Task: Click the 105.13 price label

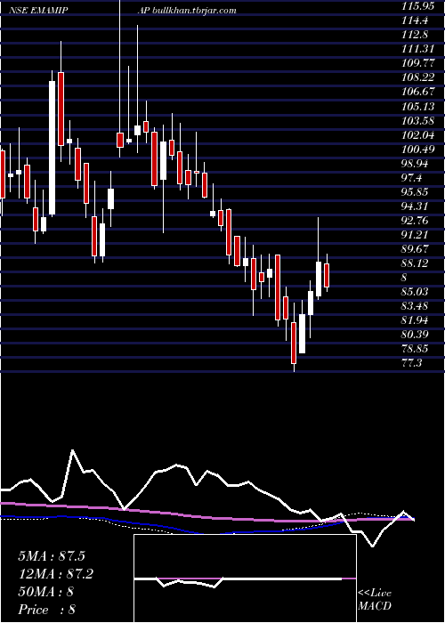Action: point(419,106)
